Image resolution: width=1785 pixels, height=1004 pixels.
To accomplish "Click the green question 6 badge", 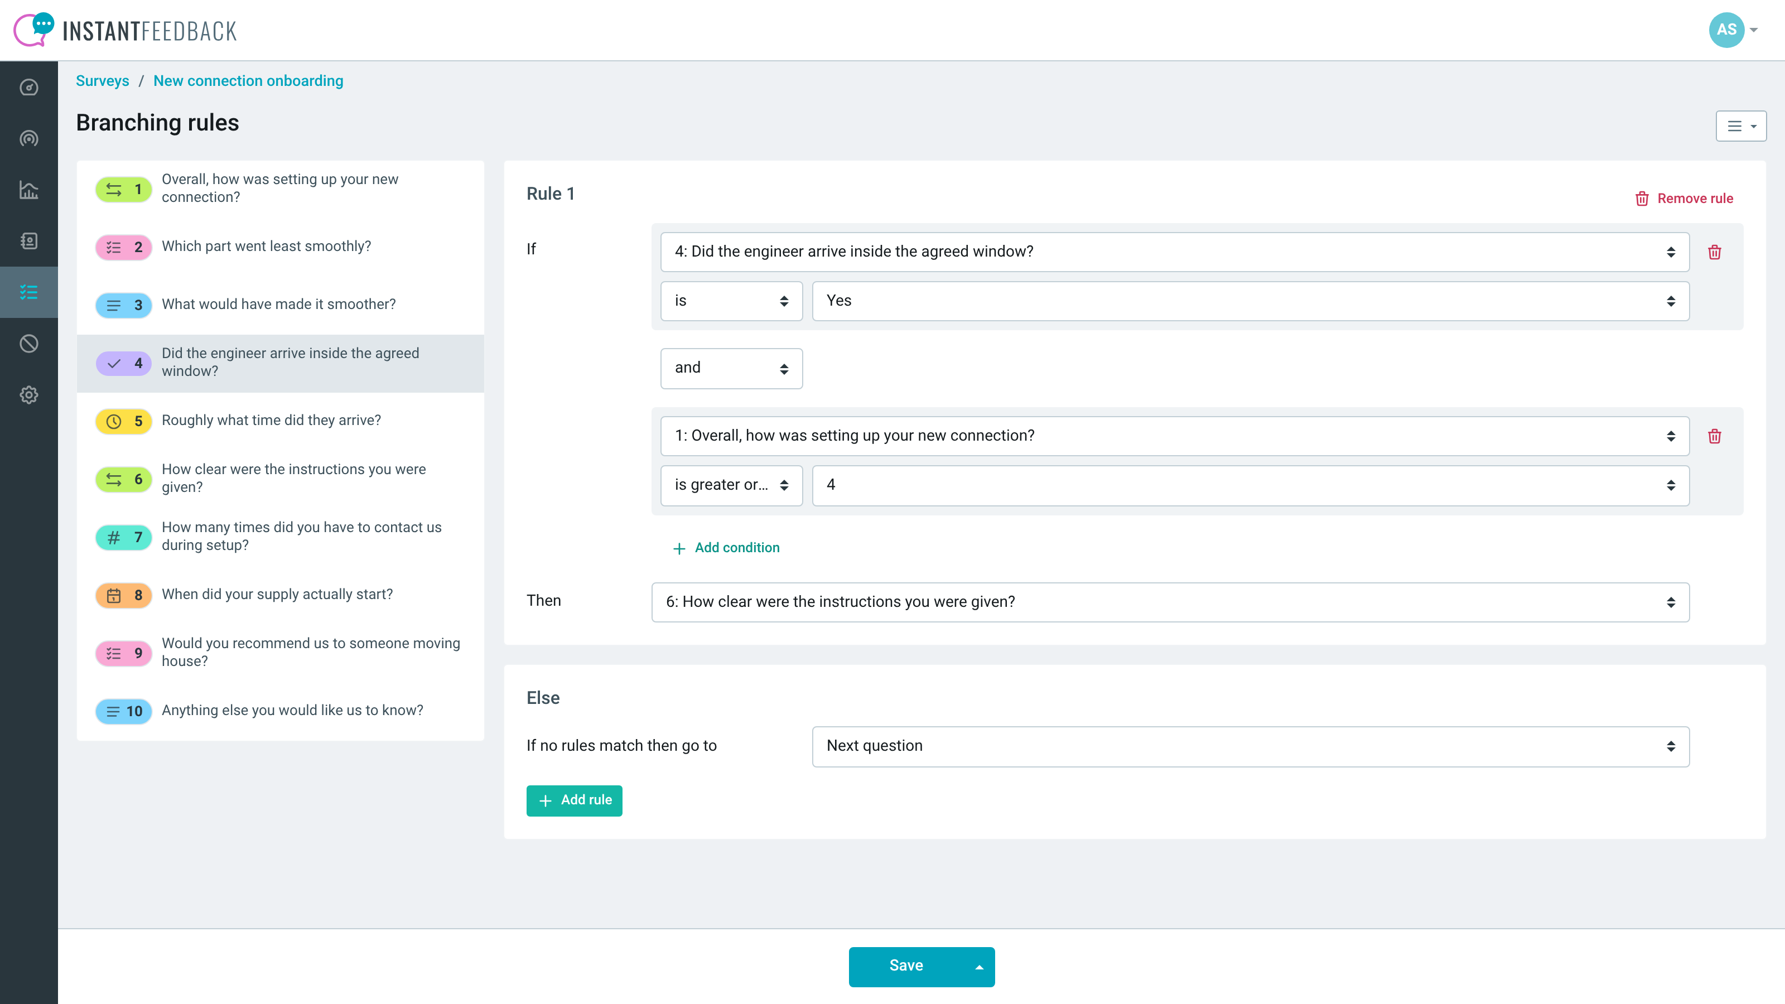I will [123, 480].
